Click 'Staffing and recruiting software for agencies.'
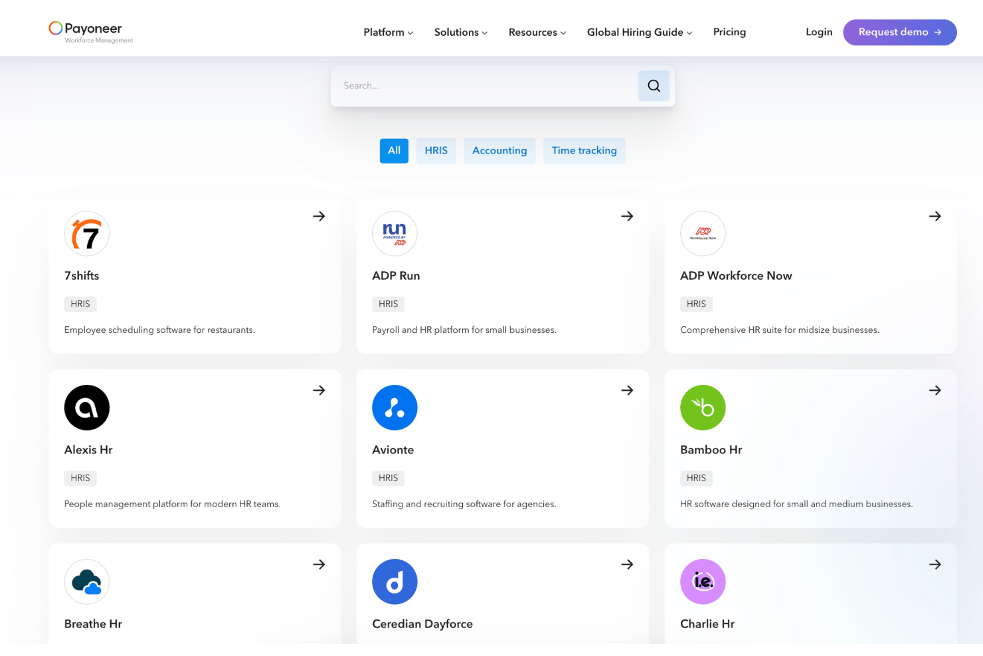 (464, 504)
